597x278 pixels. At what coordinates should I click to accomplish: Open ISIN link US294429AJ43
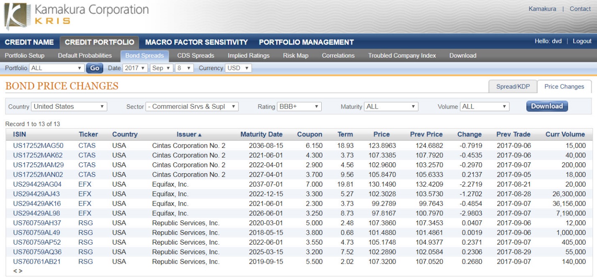pyautogui.click(x=36, y=194)
